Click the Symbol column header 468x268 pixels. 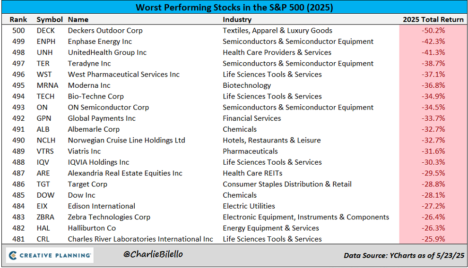tap(49, 20)
